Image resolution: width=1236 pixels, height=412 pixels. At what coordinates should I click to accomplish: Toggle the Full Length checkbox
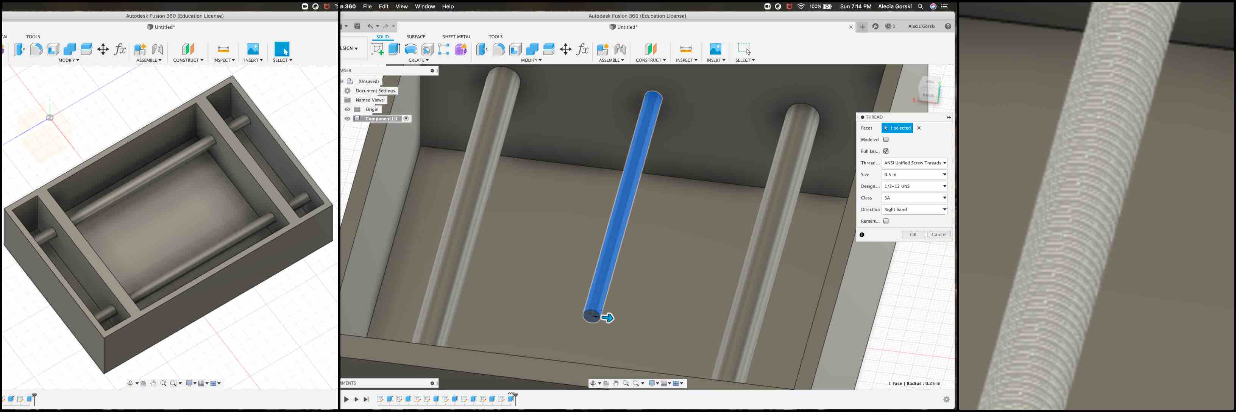[886, 151]
